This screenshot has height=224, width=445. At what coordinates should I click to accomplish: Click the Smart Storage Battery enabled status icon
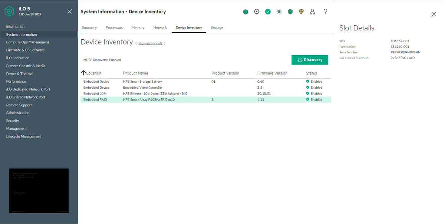(x=308, y=81)
